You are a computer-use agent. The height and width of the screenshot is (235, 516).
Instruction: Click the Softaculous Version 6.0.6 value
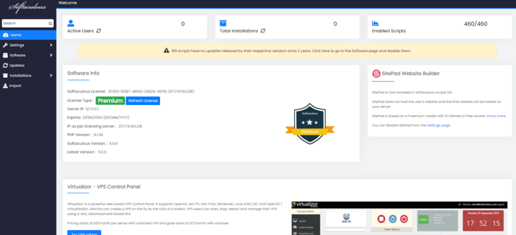pyautogui.click(x=113, y=144)
